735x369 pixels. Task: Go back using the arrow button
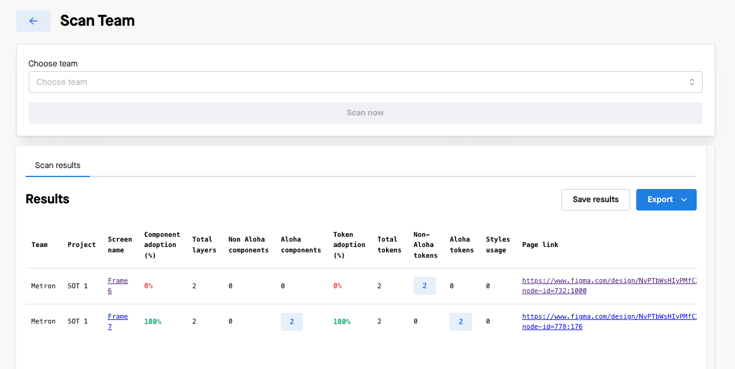pos(34,21)
